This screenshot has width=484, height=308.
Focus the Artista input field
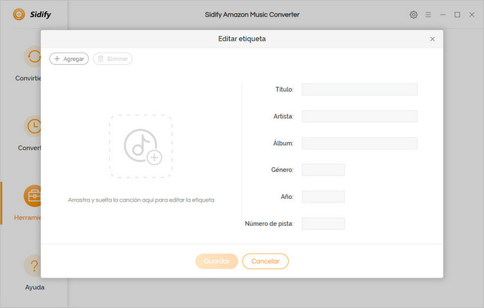click(x=360, y=116)
